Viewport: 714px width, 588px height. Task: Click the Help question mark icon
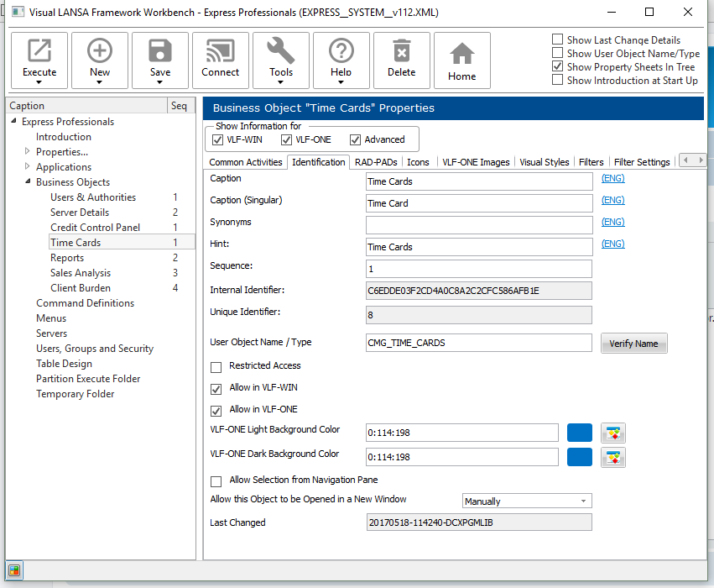[x=341, y=50]
